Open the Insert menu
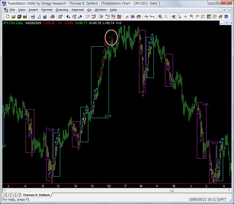 [x=33, y=10]
